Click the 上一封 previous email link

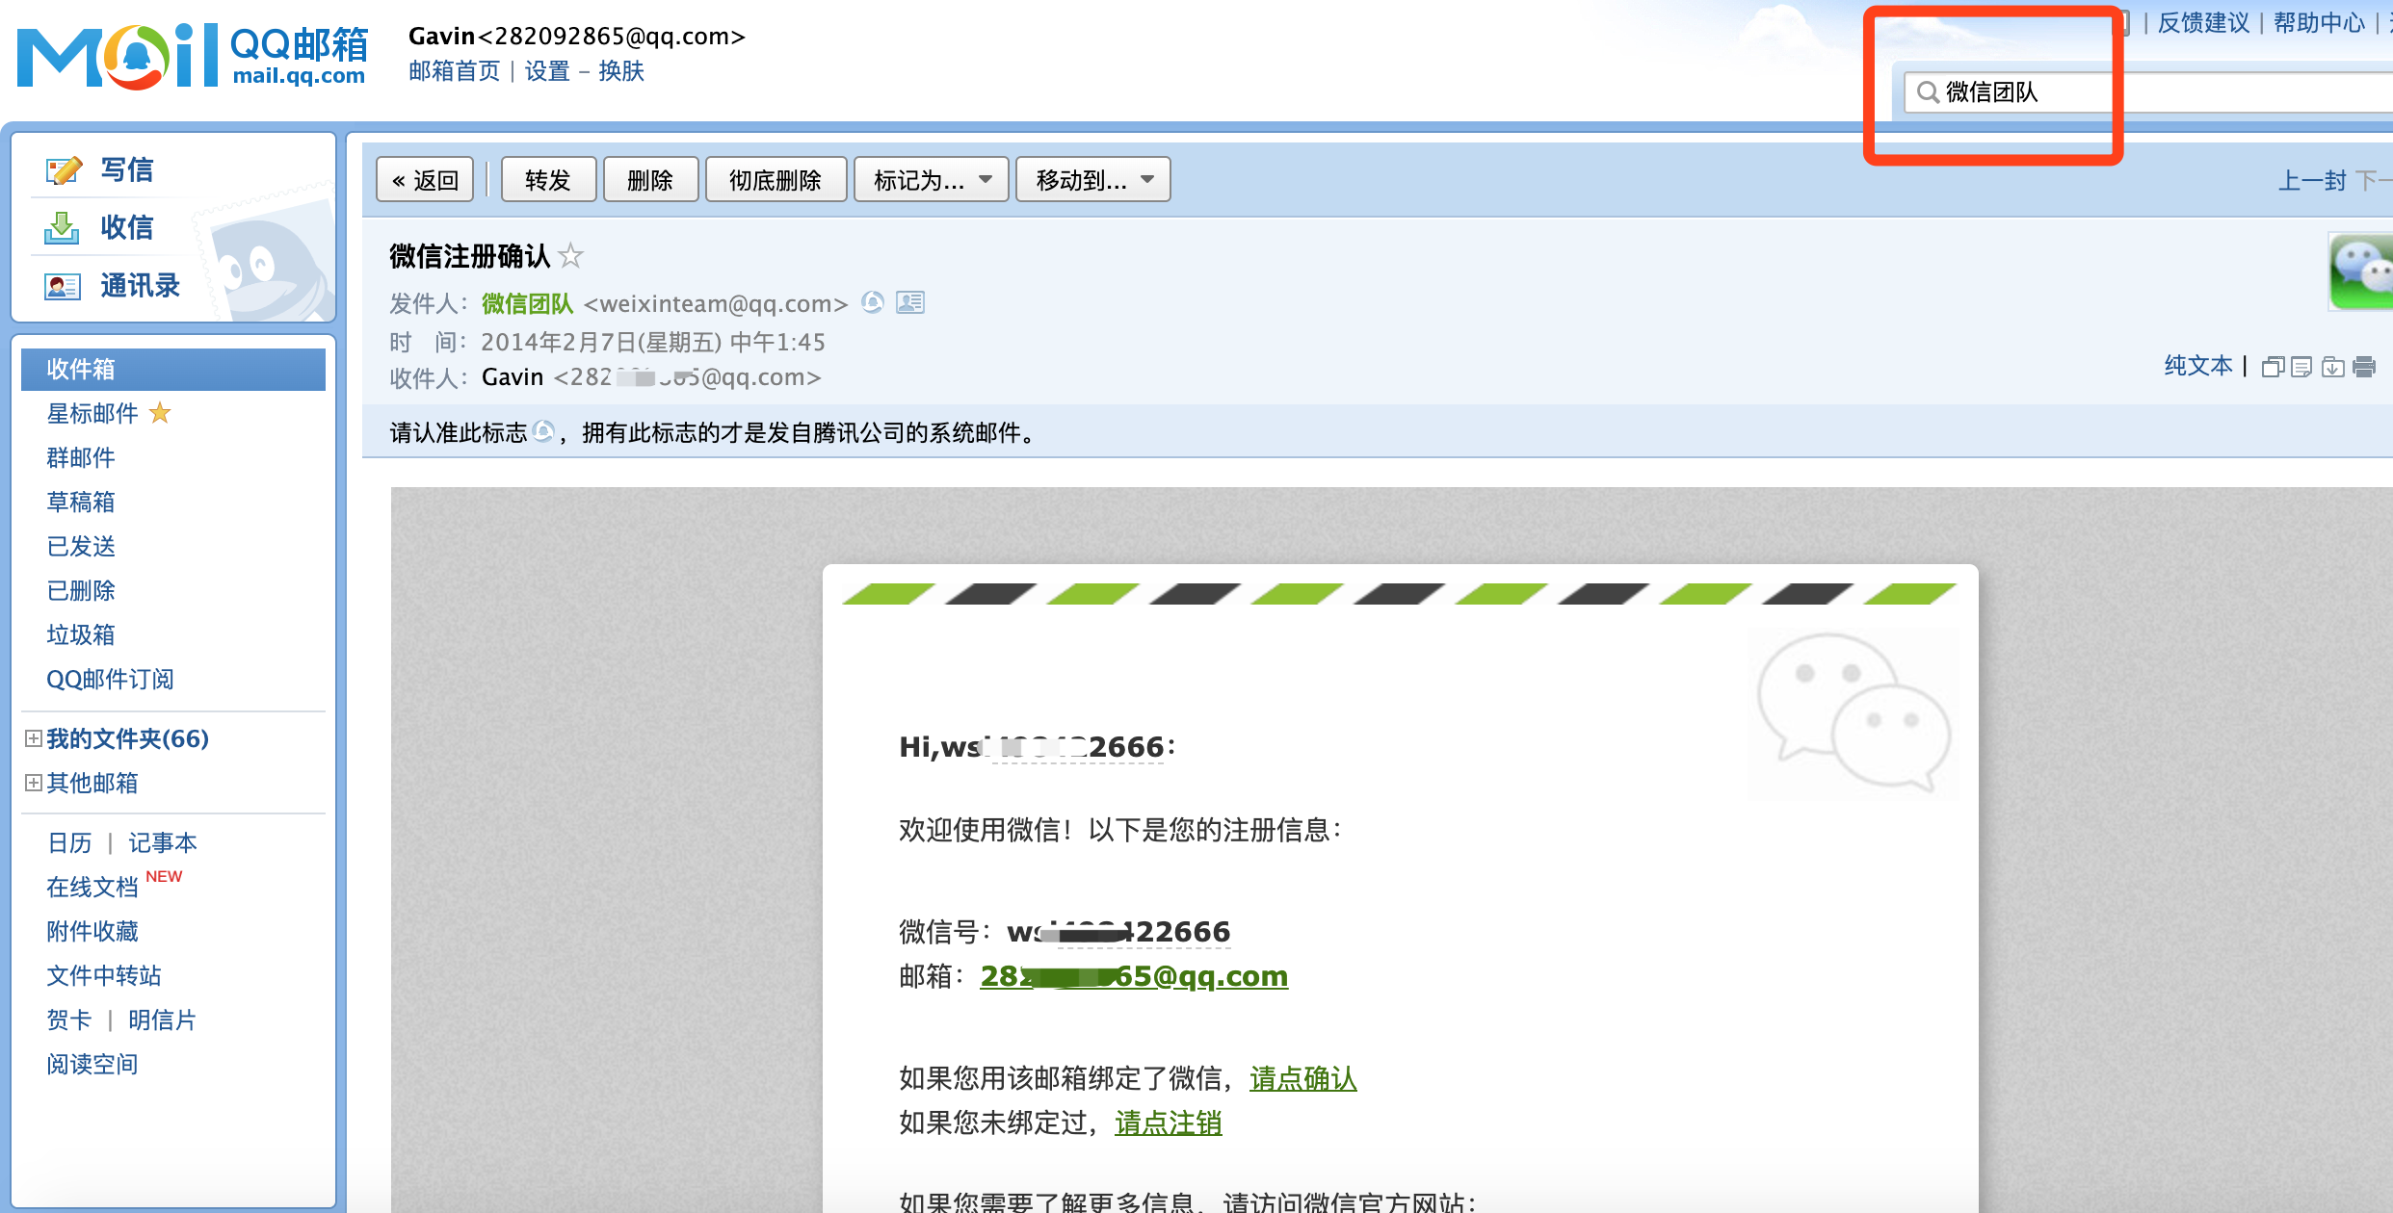click(x=2312, y=181)
